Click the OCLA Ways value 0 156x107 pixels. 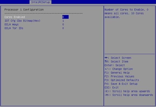(63, 25)
